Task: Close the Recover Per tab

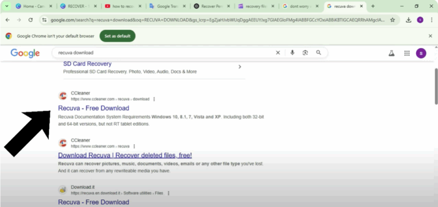Action: 228,6
